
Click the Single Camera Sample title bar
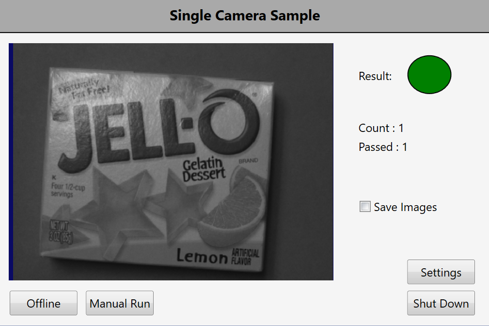point(244,16)
